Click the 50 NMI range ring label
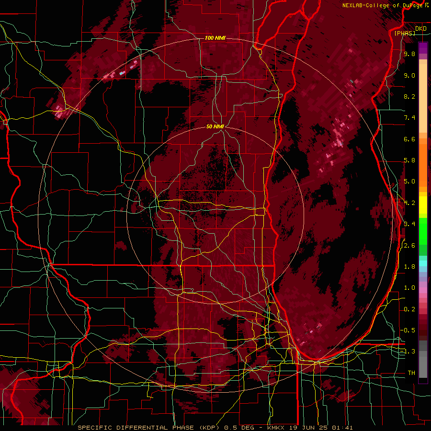The width and height of the screenshot is (431, 431). [215, 127]
